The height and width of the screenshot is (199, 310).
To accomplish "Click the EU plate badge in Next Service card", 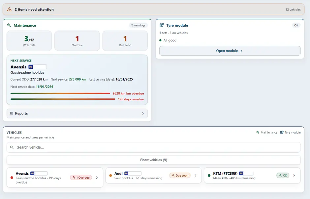I will point(38,67).
